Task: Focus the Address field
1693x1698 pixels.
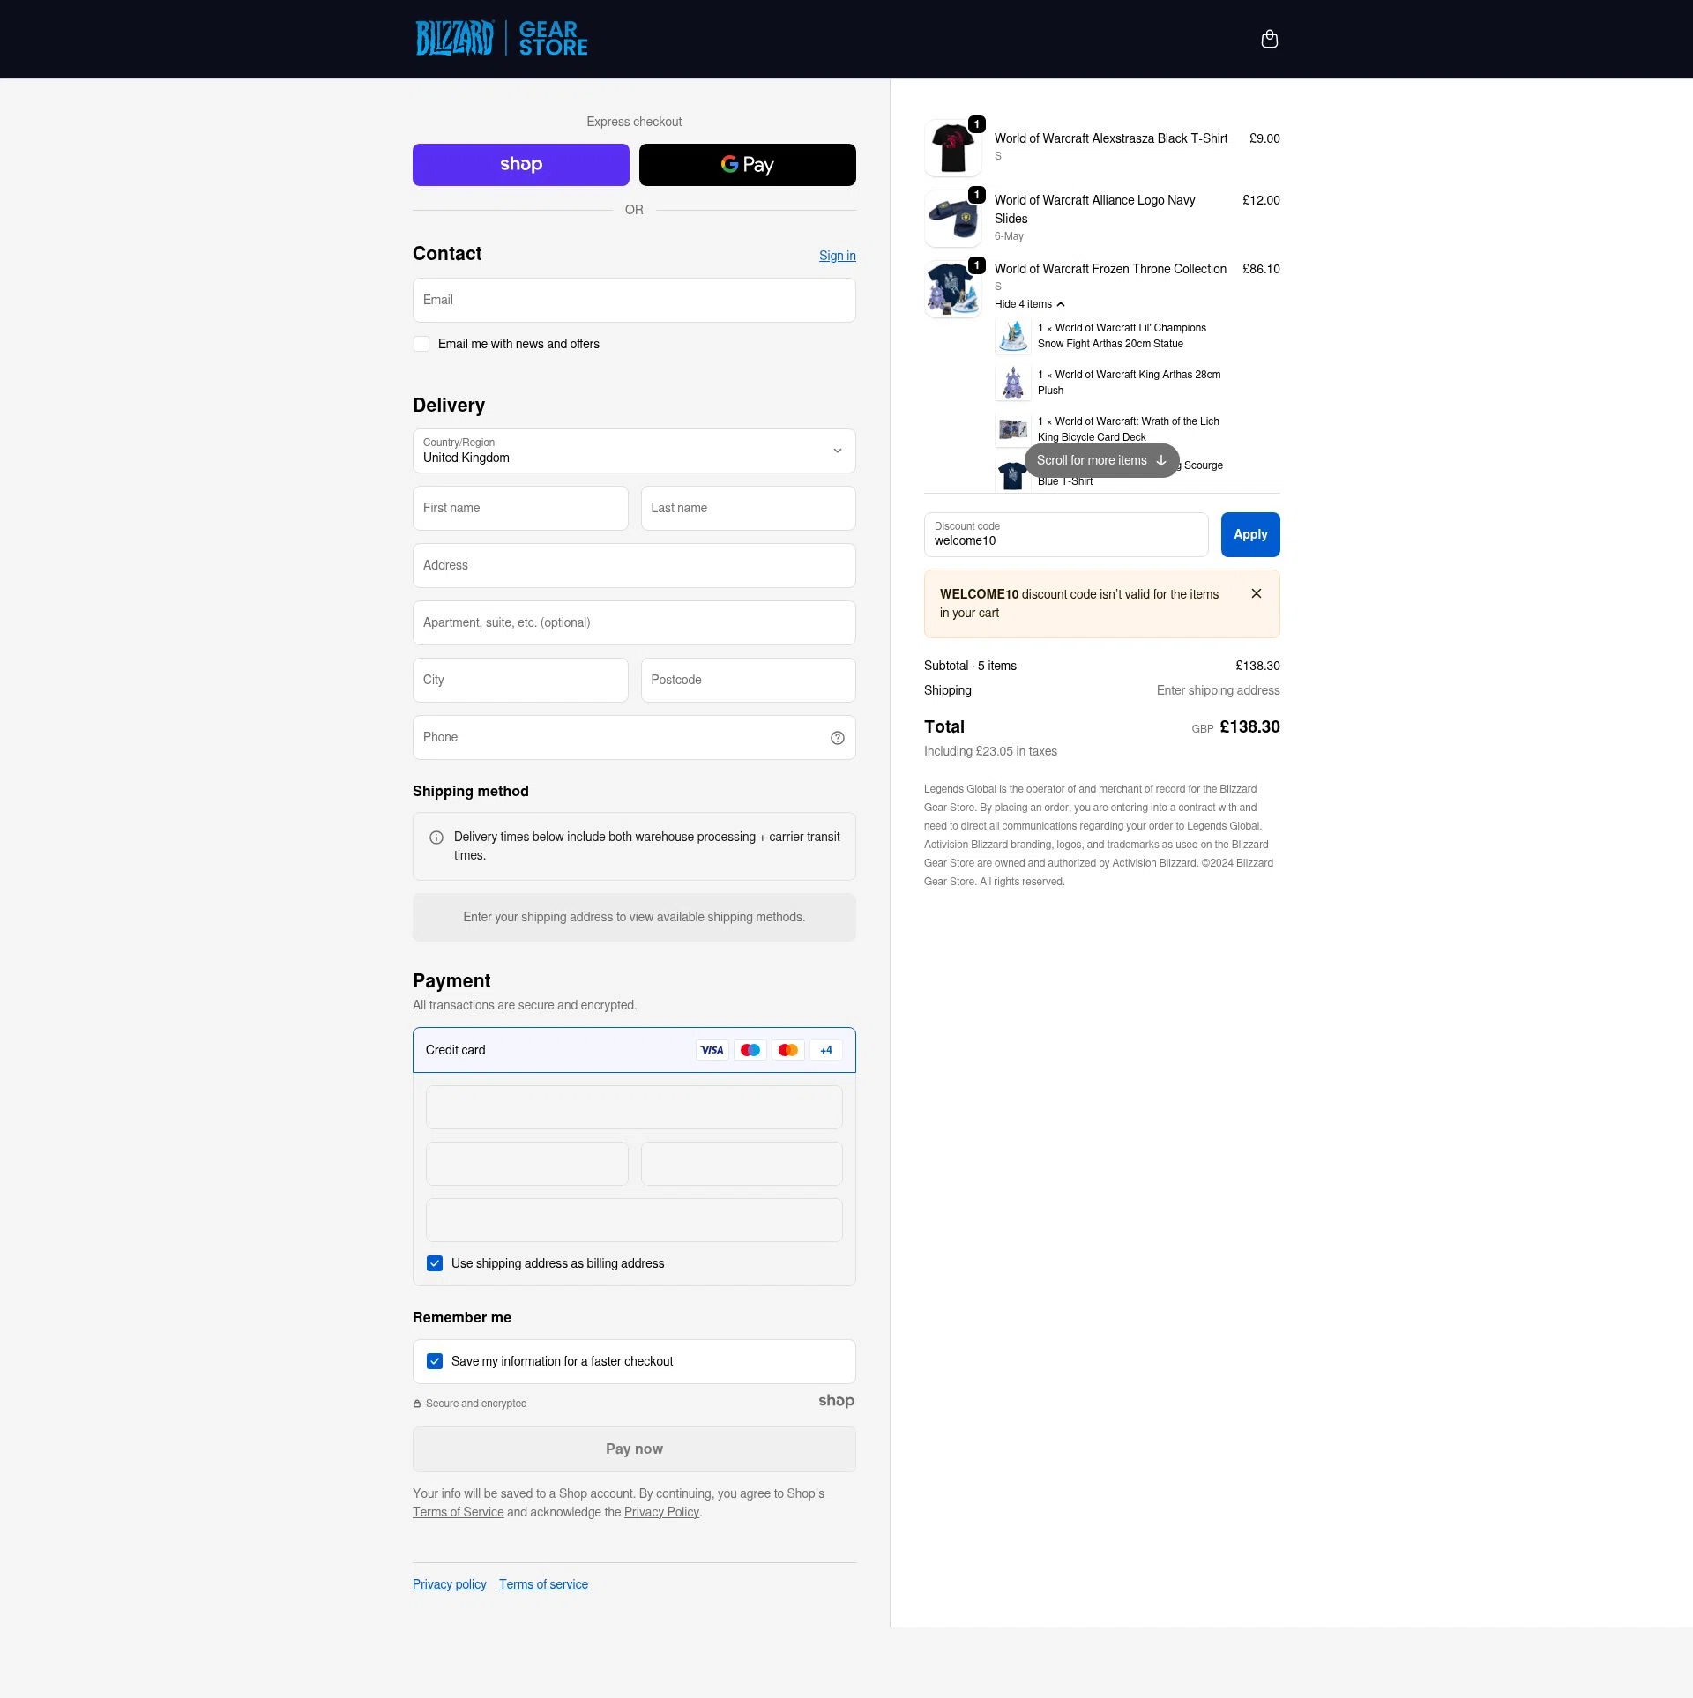Action: tap(634, 565)
